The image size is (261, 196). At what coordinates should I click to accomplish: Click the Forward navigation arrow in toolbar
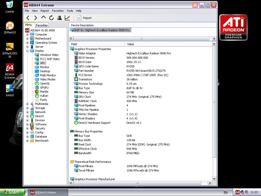click(36, 18)
